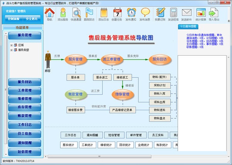Screen dimensions: 232x165
Task: Click the green 账款管理 oval node
Action: pyautogui.click(x=76, y=94)
